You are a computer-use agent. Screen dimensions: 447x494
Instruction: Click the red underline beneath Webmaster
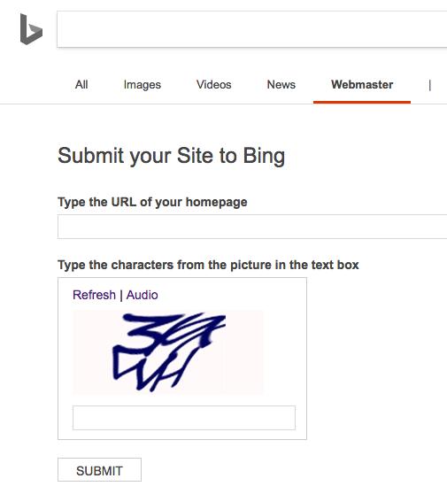[362, 102]
